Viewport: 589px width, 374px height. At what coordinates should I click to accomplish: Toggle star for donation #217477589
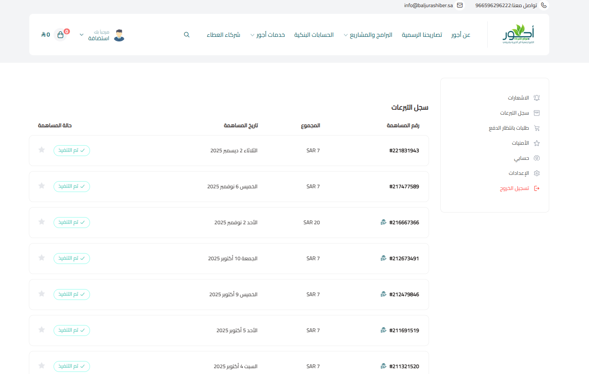tap(41, 186)
